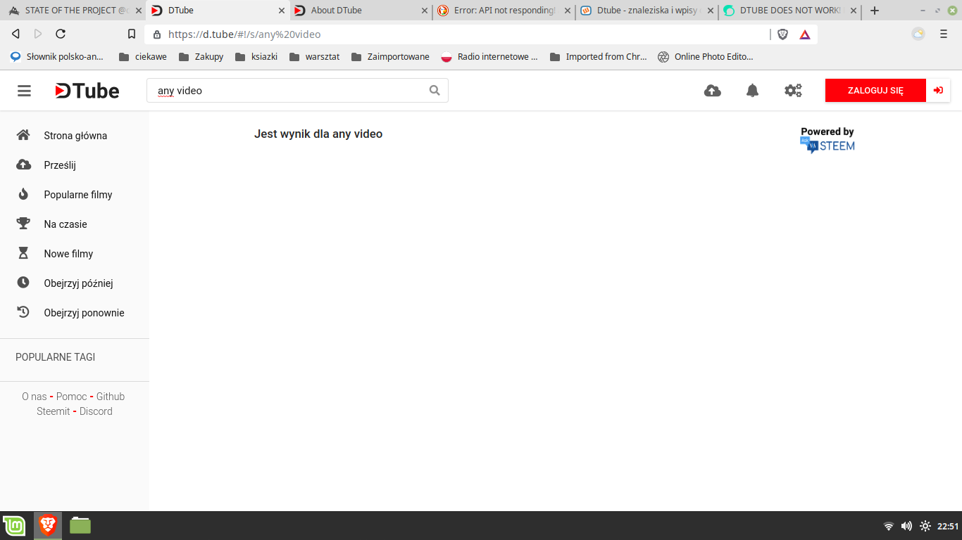Open the settings gears icon

(793, 91)
